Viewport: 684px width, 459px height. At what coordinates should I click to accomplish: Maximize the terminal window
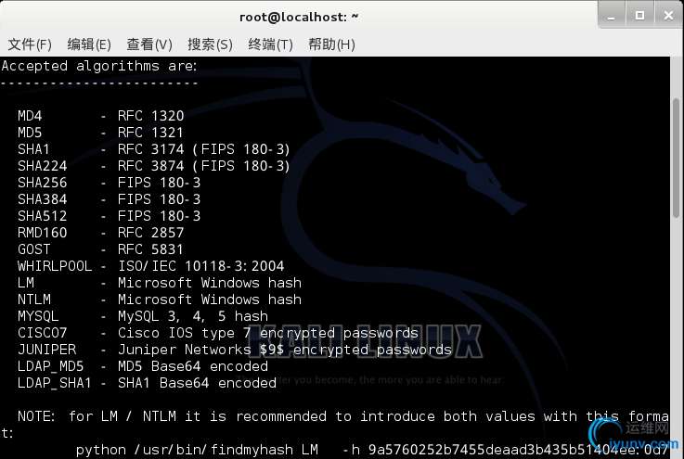[x=639, y=16]
